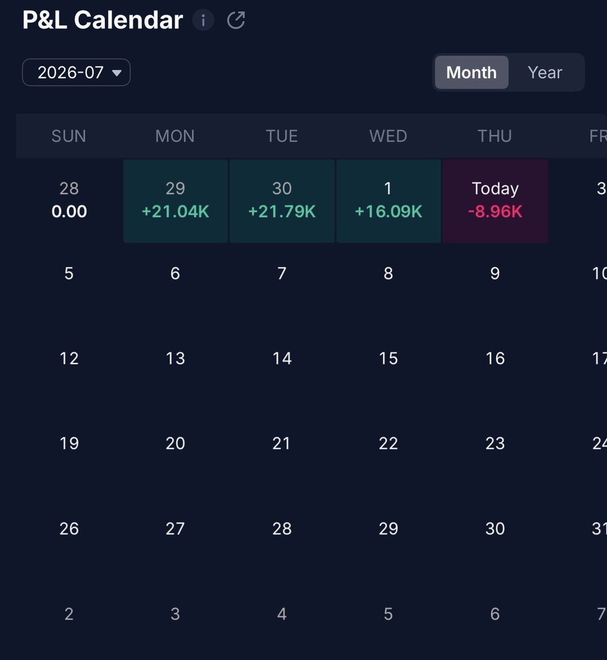Pick calendar day 8
The height and width of the screenshot is (660, 607).
point(388,273)
